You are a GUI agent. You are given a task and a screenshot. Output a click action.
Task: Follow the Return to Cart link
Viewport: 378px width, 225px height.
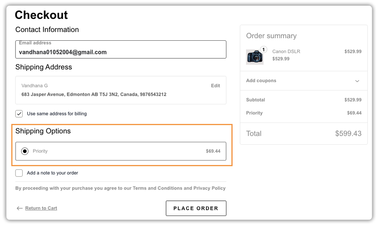pyautogui.click(x=40, y=208)
